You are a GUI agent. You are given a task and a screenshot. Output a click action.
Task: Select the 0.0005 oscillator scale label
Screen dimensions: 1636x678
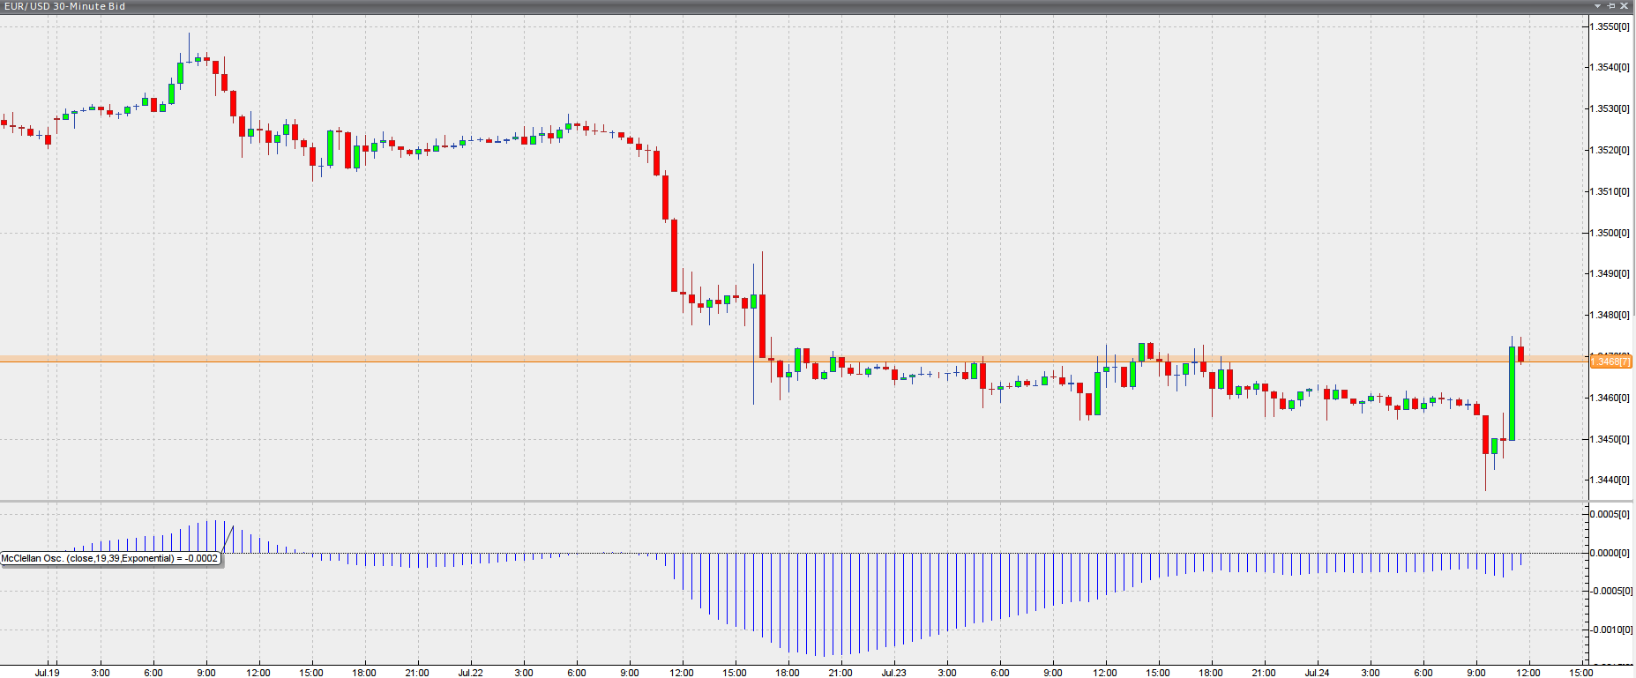(x=1610, y=514)
